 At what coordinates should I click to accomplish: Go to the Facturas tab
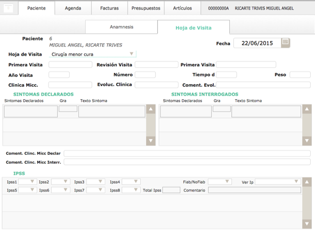click(x=109, y=8)
